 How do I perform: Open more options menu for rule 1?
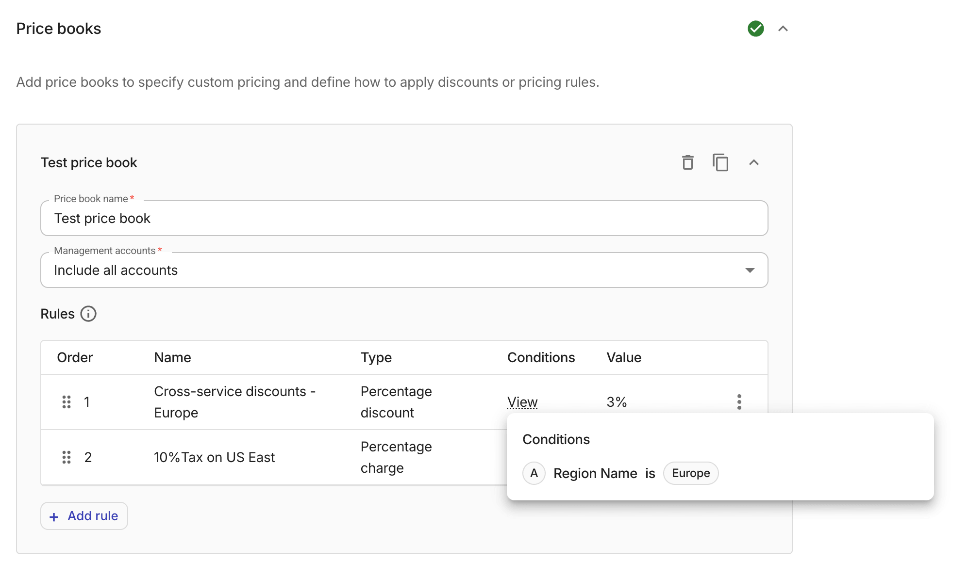coord(739,402)
